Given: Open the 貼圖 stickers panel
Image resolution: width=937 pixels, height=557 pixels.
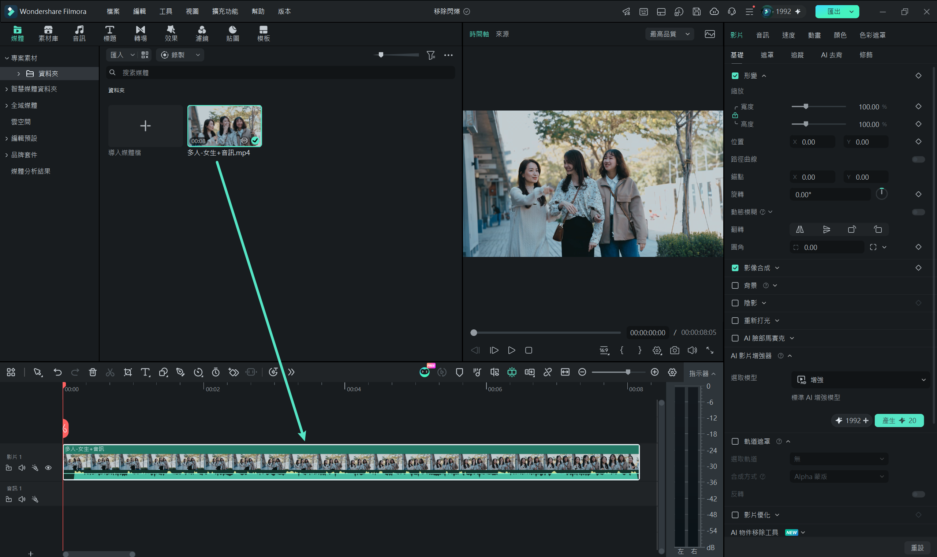Looking at the screenshot, I should 233,33.
